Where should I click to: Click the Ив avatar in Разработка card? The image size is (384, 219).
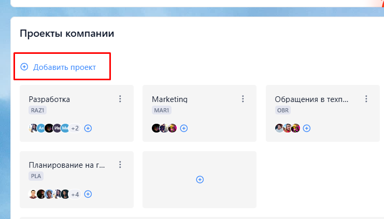click(x=57, y=128)
